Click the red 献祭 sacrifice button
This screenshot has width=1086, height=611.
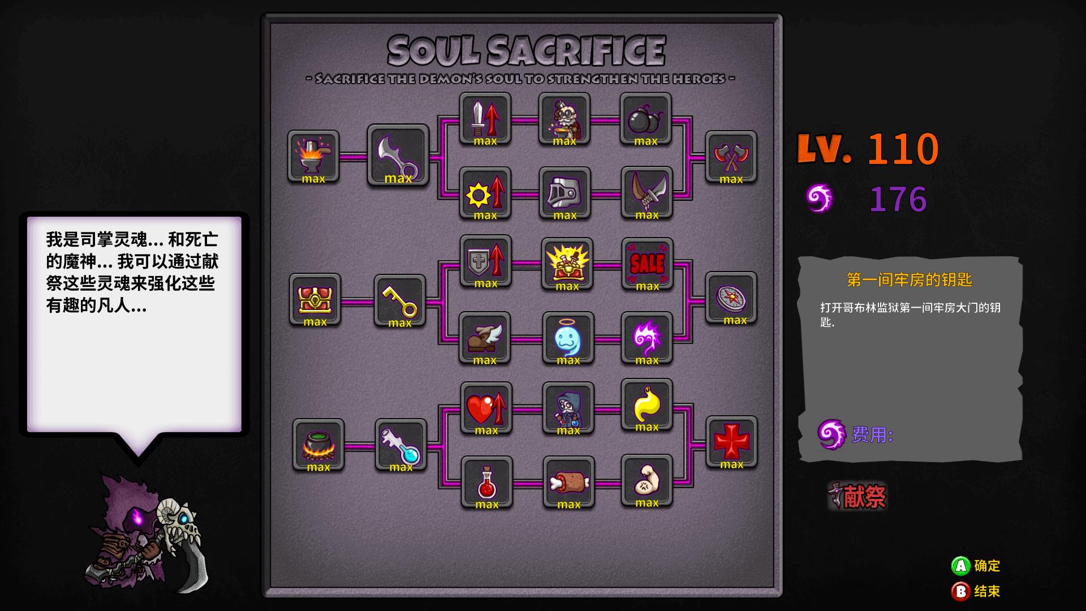[x=857, y=496]
